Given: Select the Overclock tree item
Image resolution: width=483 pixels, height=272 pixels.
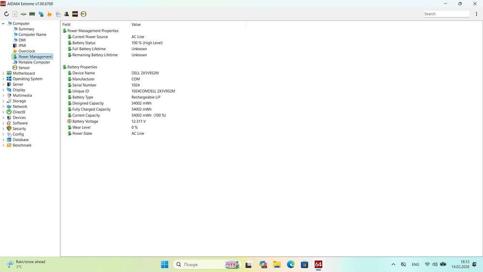Looking at the screenshot, I should [27, 51].
